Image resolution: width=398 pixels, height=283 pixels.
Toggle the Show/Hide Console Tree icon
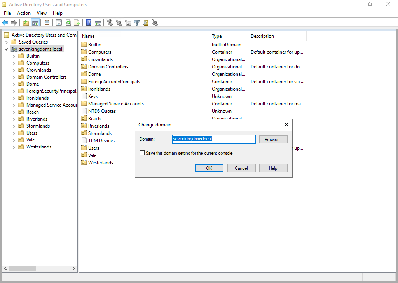35,23
